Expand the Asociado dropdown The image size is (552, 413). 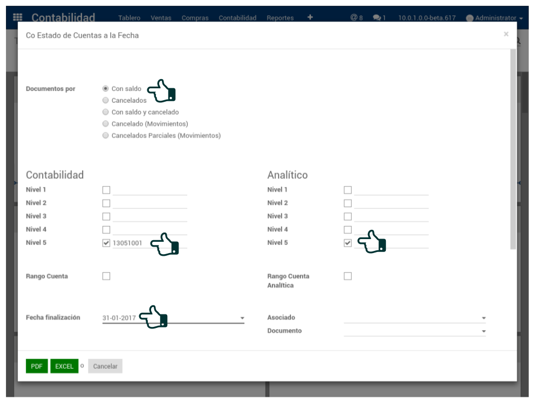[483, 318]
